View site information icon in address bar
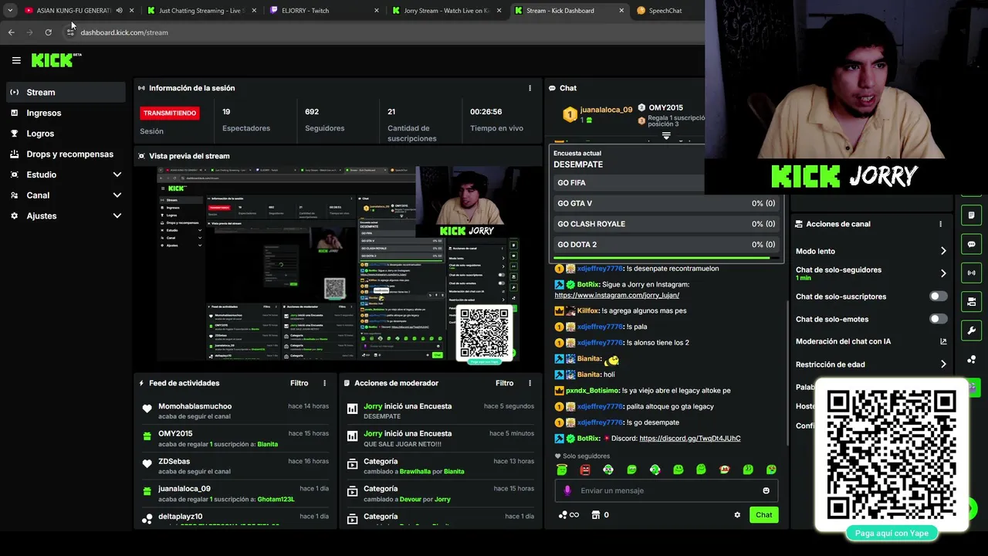Screen dimensions: 988x556 point(70,32)
